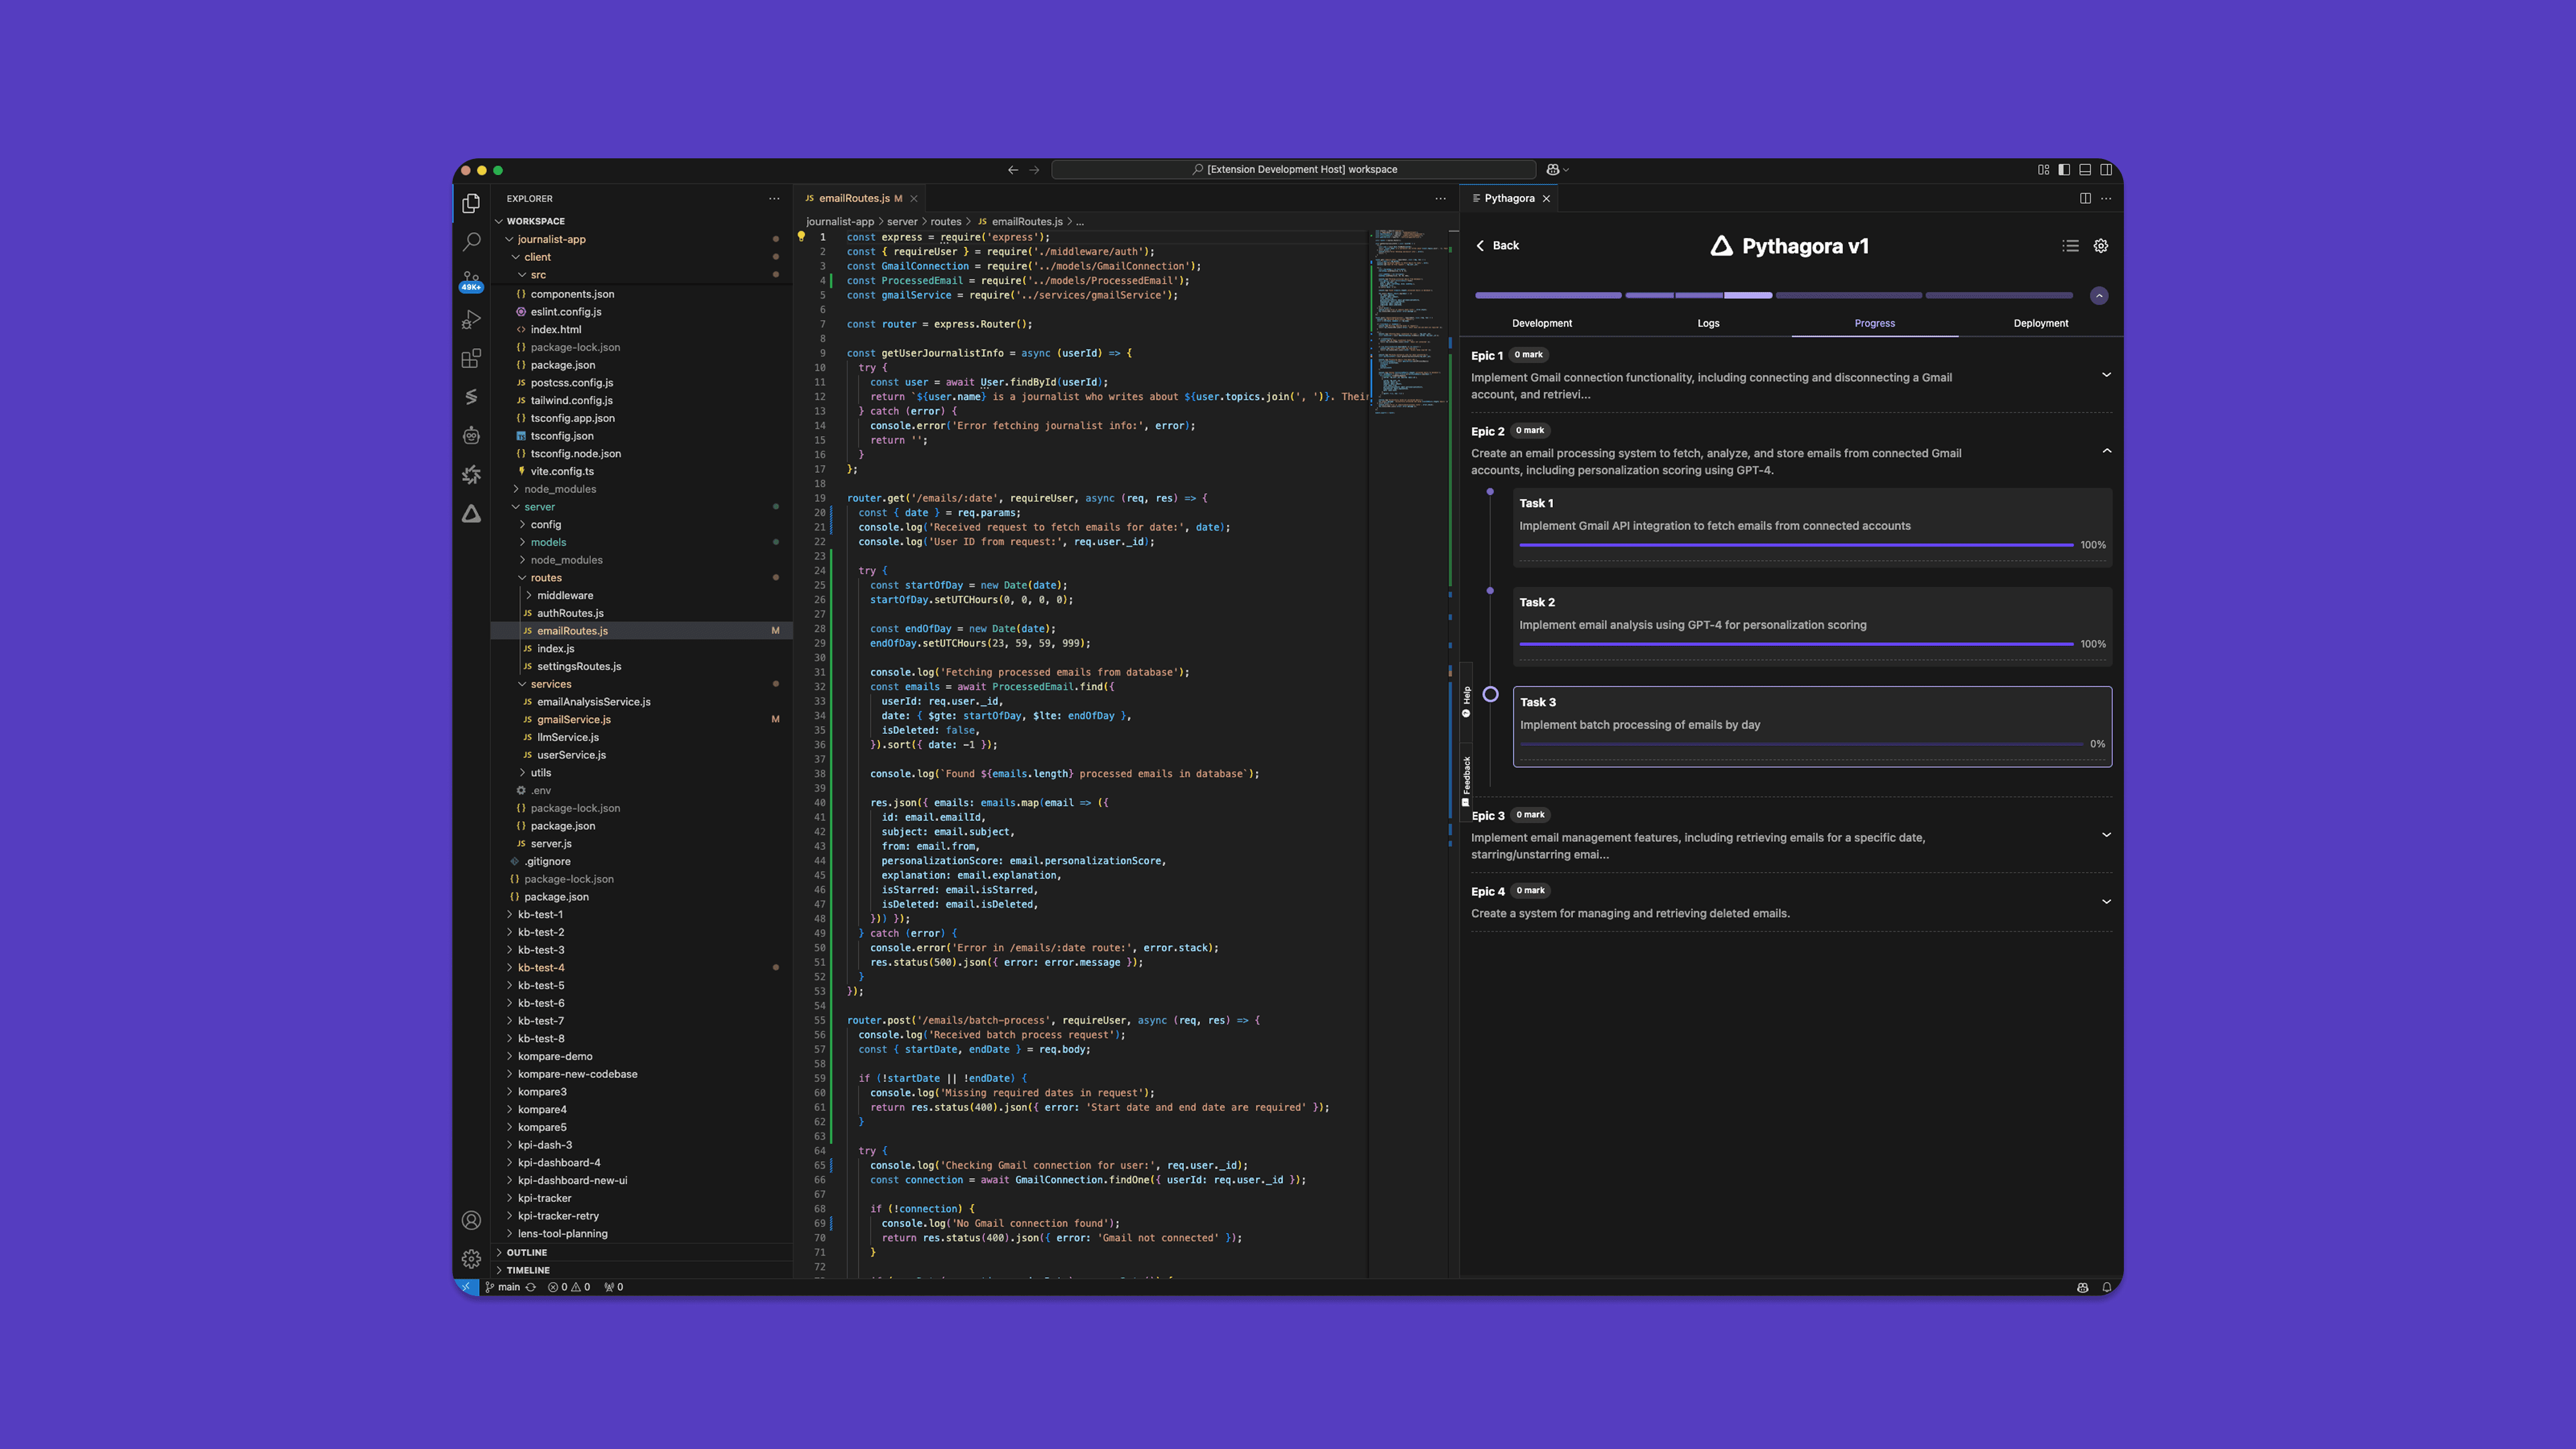
Task: Collapse the services folder
Action: coord(642,684)
